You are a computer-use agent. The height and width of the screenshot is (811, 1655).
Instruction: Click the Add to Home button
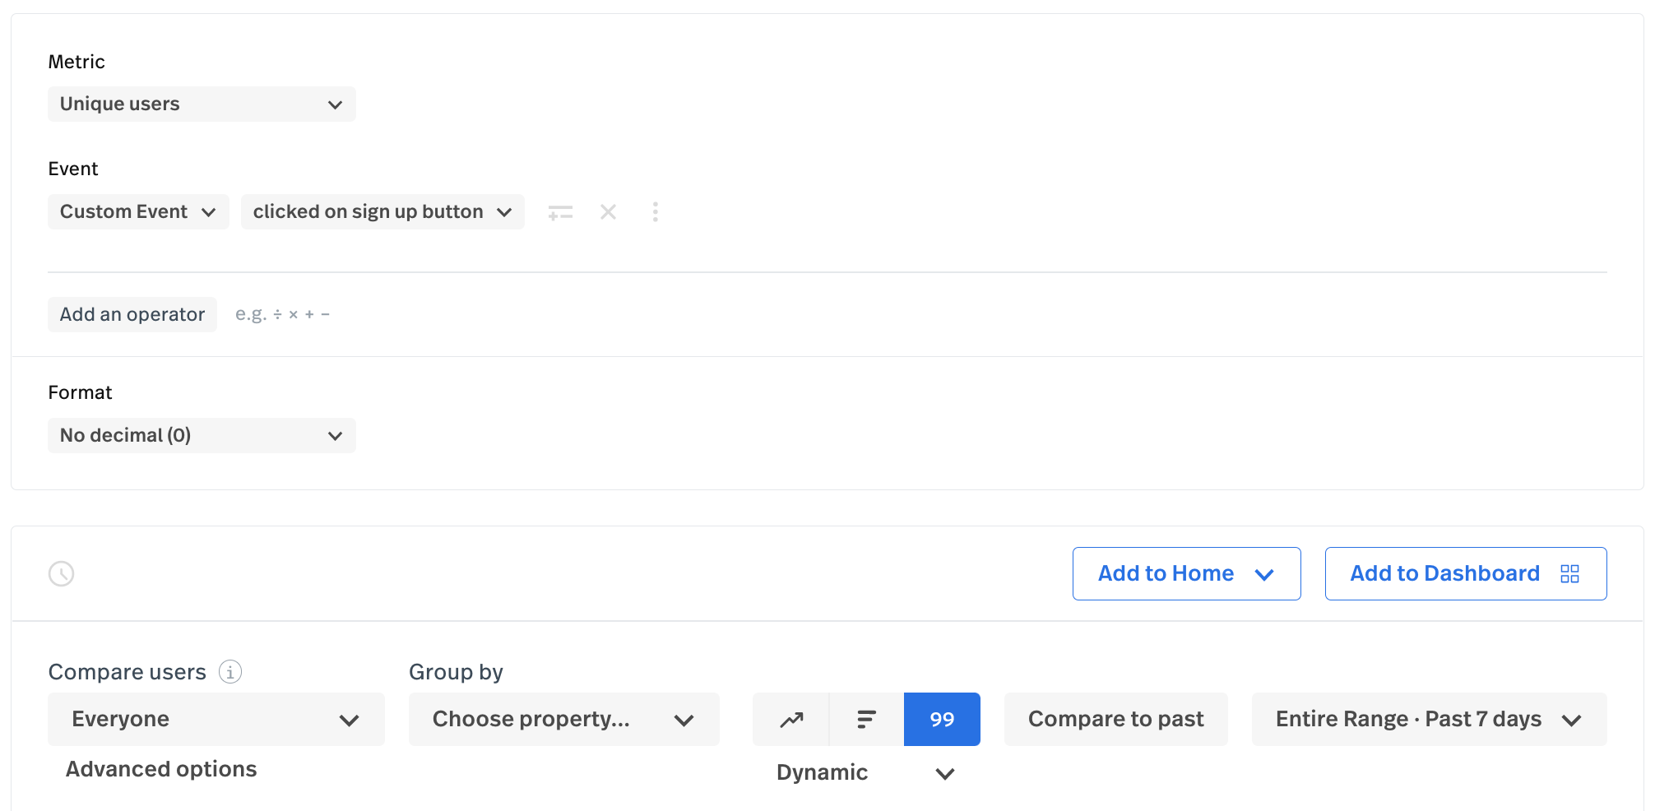tap(1185, 573)
